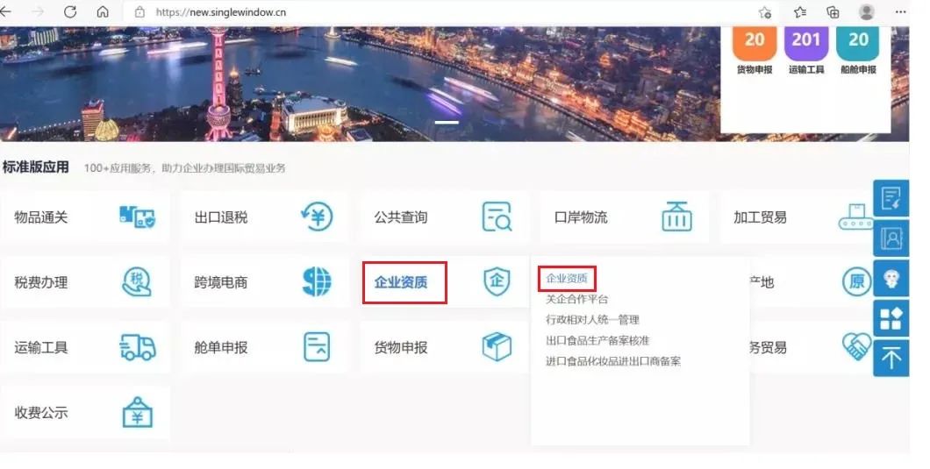Image resolution: width=930 pixels, height=469 pixels.
Task: Select 进口食品化妆品进出口商备案 menu option
Action: (613, 361)
